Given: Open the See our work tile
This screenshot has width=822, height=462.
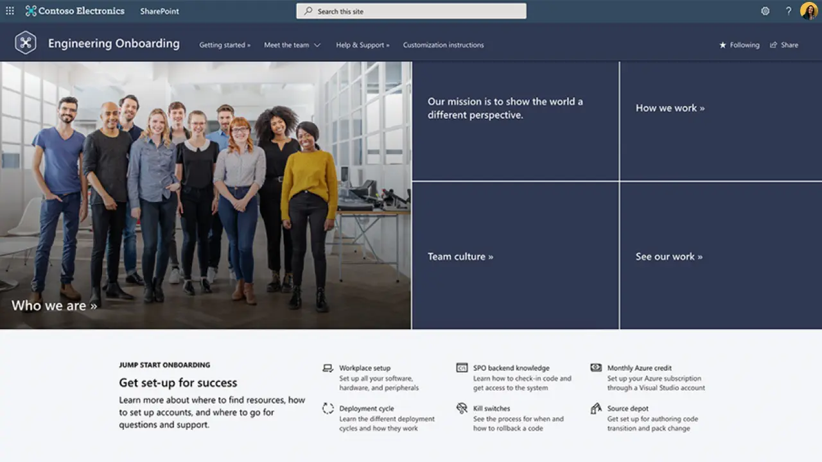Looking at the screenshot, I should [x=721, y=256].
